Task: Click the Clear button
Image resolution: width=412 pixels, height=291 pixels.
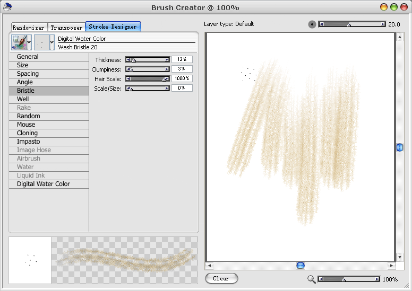Action: [221, 278]
